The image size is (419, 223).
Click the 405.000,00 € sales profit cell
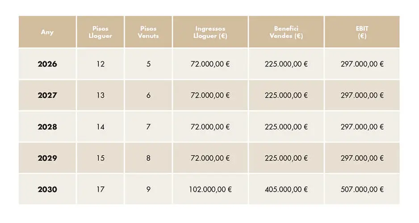[x=286, y=190]
